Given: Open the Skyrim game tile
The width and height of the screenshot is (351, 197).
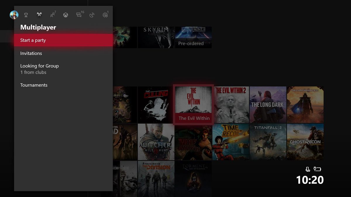Looking at the screenshot, I should 156,37.
